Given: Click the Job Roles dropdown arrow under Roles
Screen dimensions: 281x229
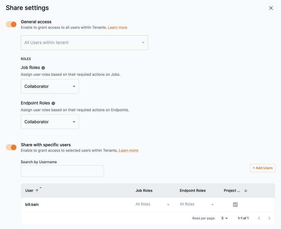Looking at the screenshot, I should [x=74, y=86].
